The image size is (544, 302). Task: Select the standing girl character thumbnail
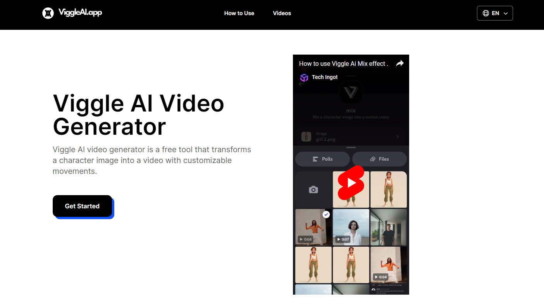pyautogui.click(x=388, y=189)
